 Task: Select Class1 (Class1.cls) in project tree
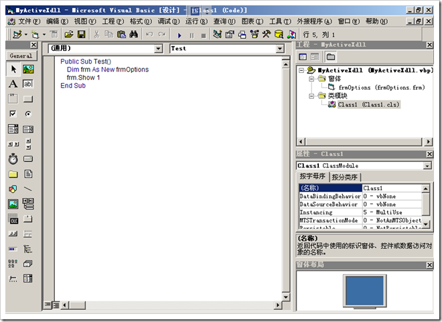369,105
